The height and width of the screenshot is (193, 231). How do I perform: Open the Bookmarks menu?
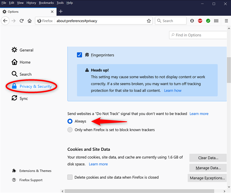click(46, 3)
